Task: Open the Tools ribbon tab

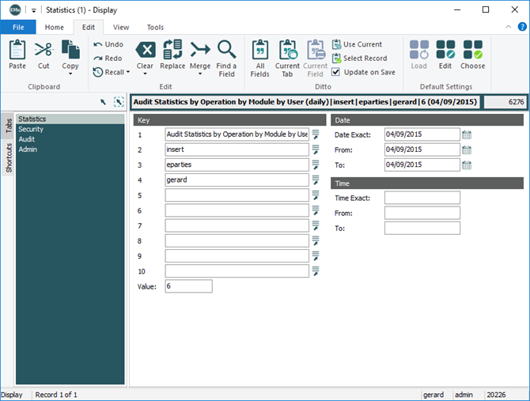Action: pyautogui.click(x=155, y=28)
